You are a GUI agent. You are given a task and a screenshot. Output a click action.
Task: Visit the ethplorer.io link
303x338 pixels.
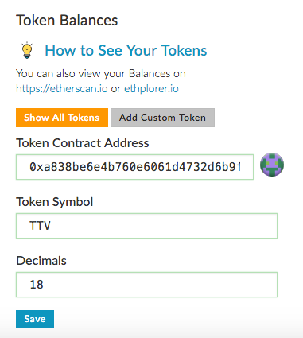(151, 88)
